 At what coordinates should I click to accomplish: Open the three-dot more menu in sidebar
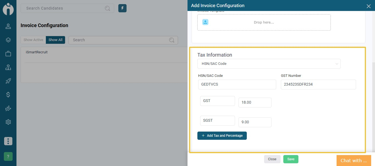pos(8,141)
